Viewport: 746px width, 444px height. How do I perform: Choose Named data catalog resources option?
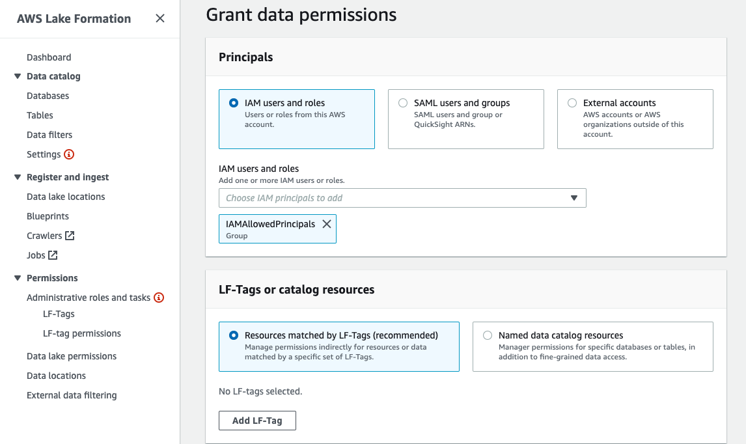(488, 335)
